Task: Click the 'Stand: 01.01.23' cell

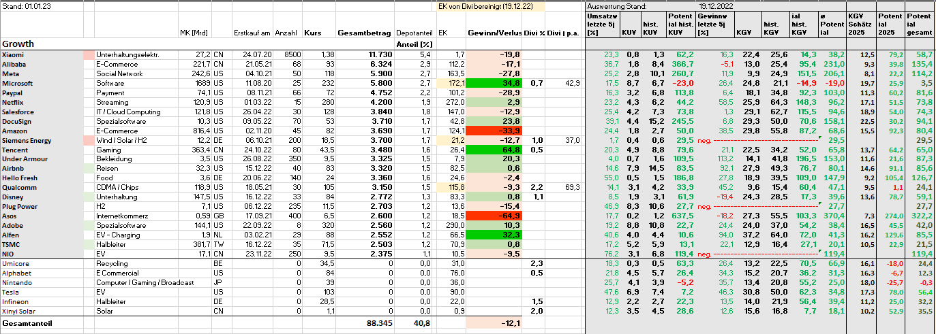Action: click(41, 6)
